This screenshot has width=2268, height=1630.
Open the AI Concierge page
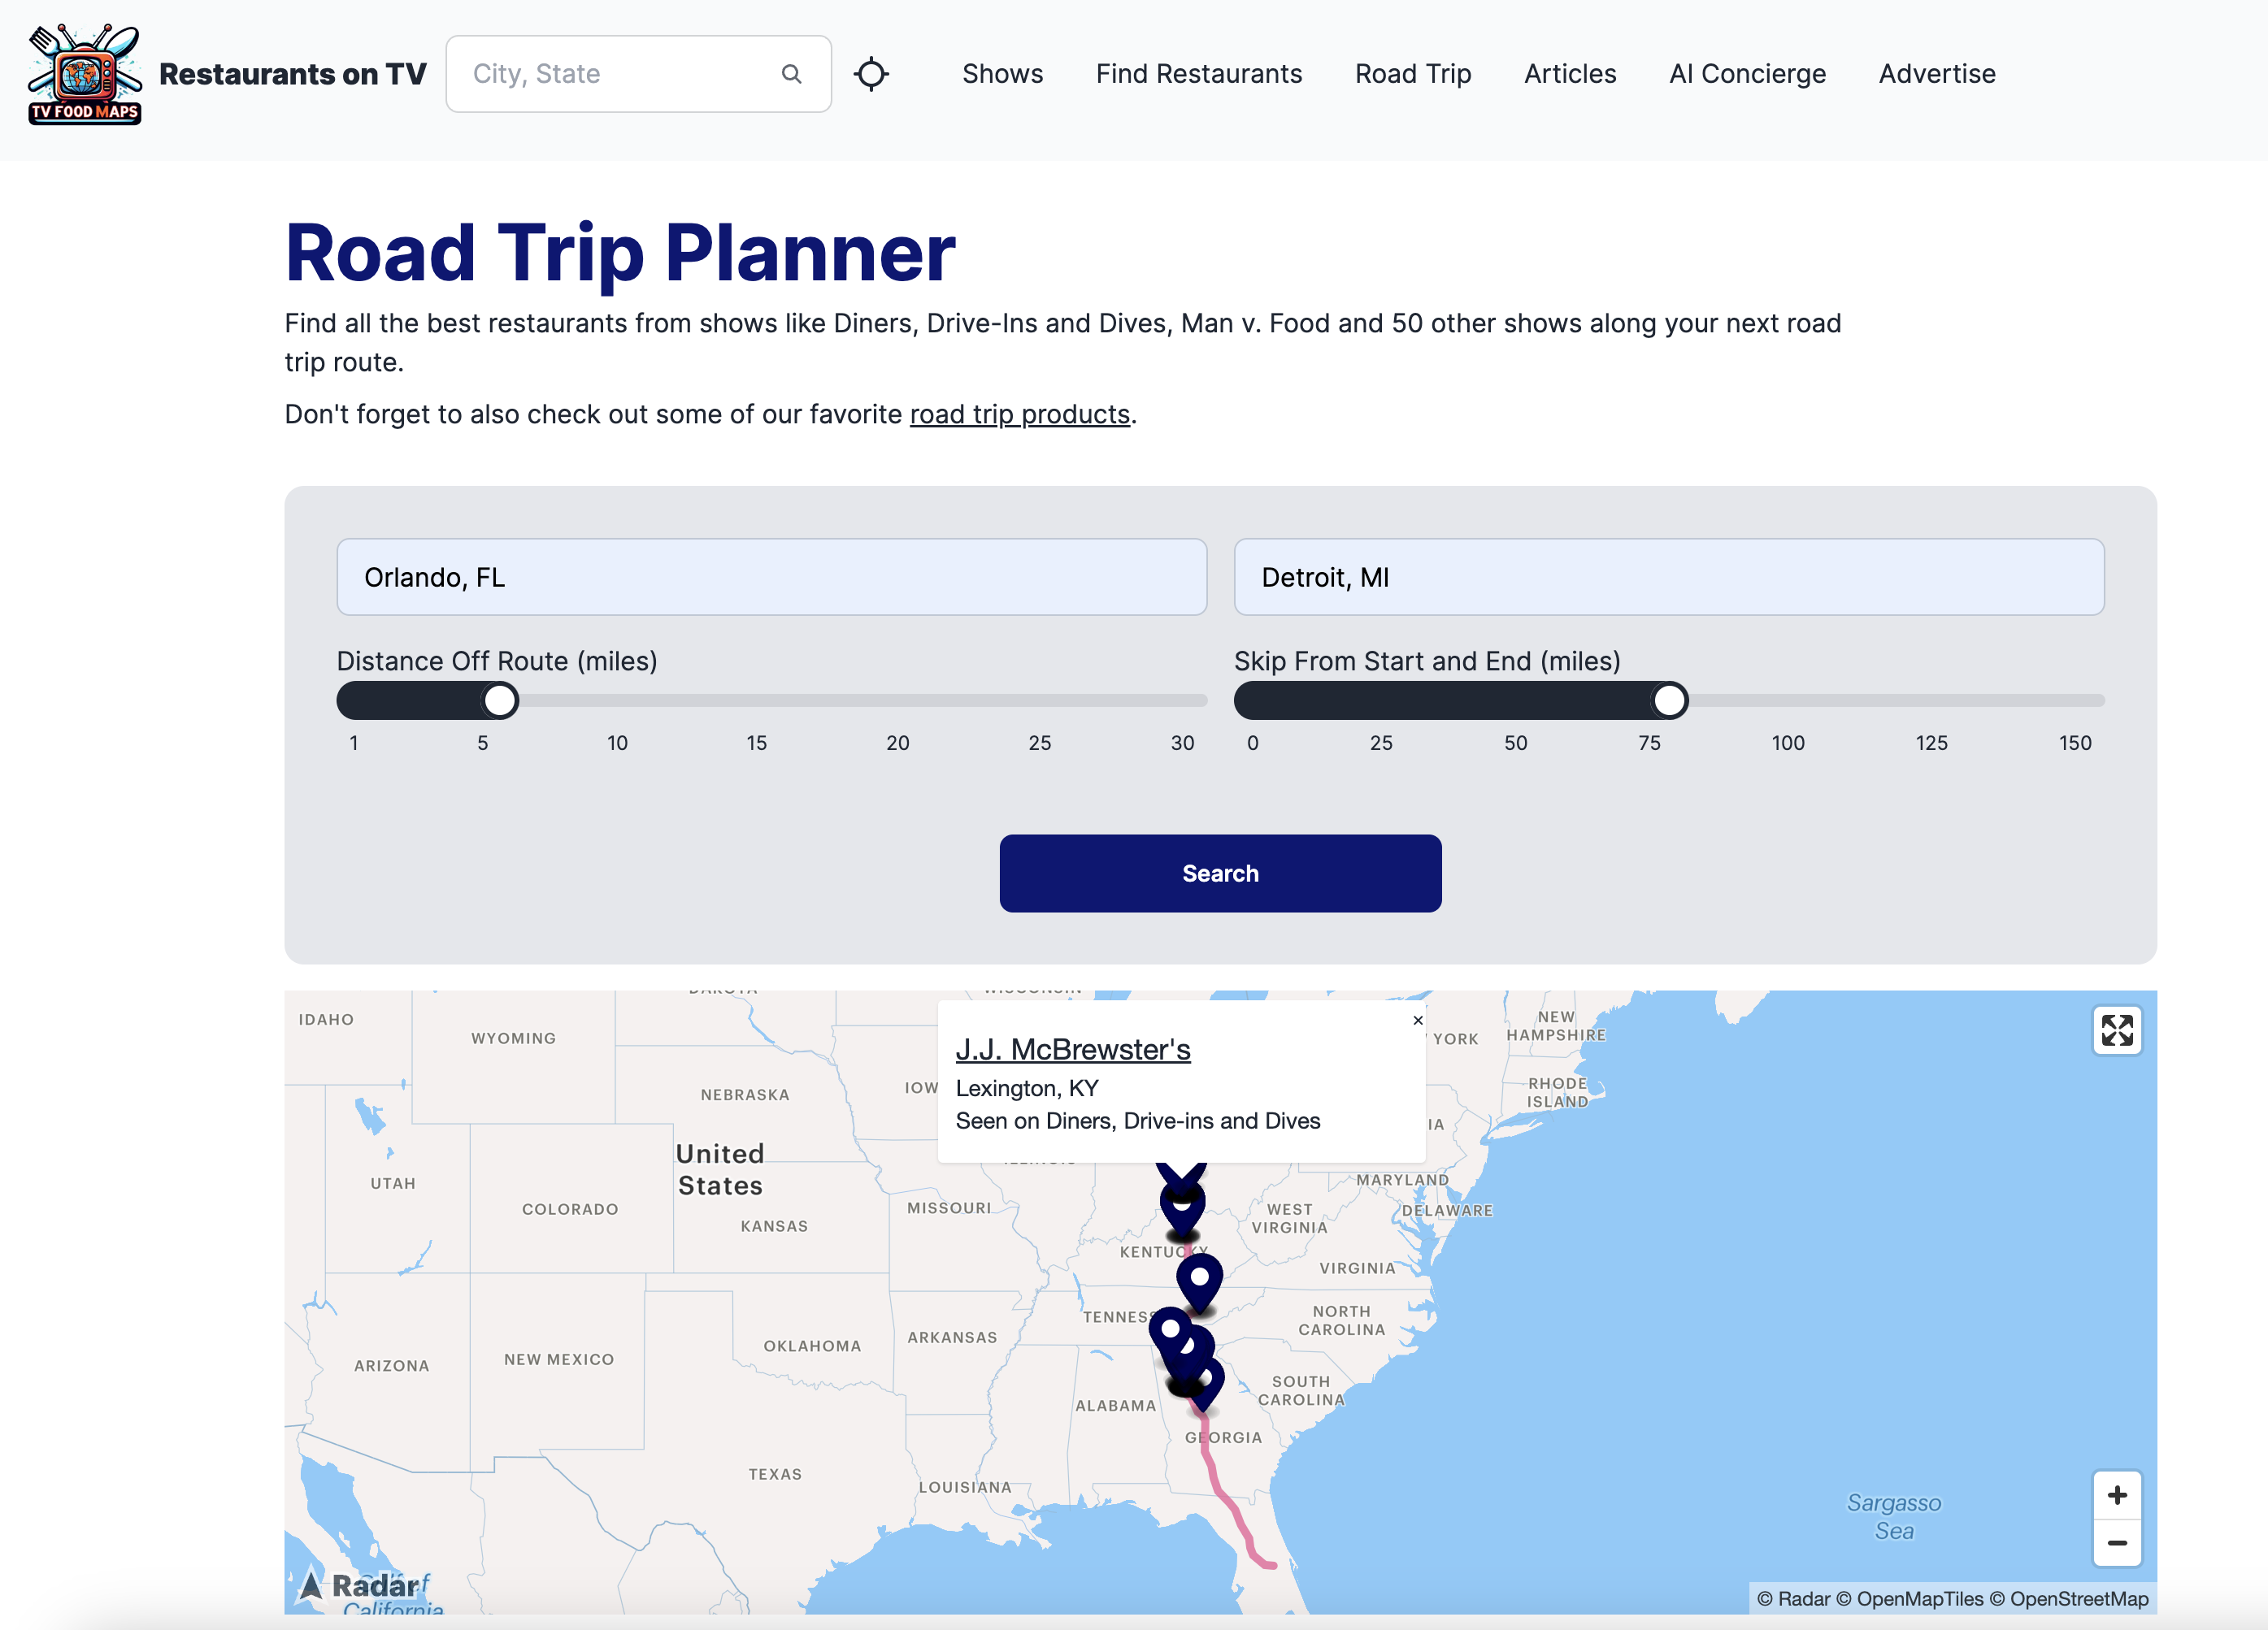click(1746, 74)
